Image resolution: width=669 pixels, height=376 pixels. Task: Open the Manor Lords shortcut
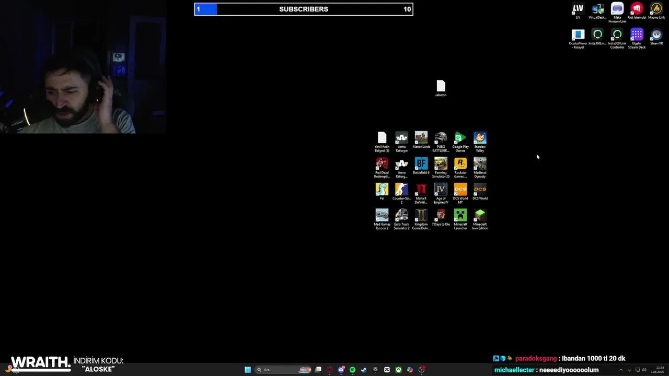[x=421, y=140]
